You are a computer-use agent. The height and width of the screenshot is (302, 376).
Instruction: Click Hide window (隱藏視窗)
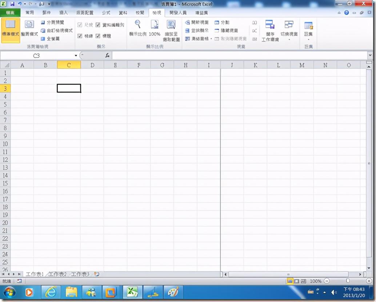point(226,31)
